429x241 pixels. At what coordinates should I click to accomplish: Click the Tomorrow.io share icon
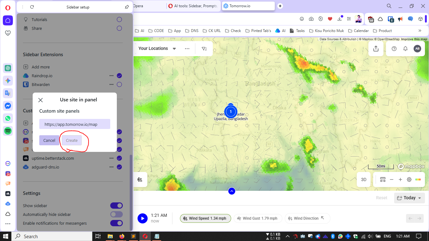pos(376,49)
